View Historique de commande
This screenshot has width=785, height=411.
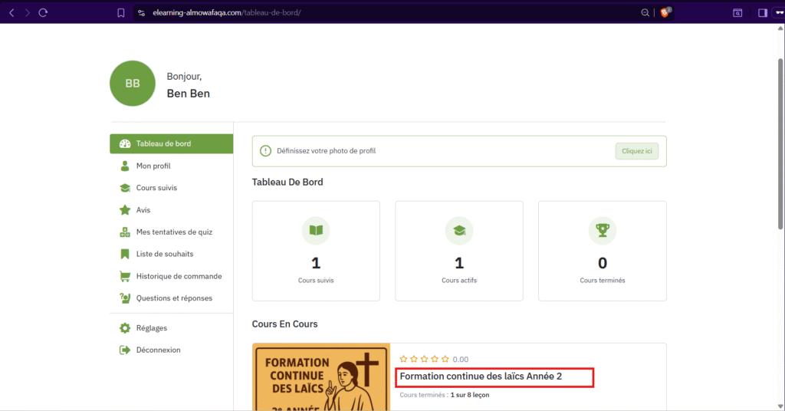(179, 276)
